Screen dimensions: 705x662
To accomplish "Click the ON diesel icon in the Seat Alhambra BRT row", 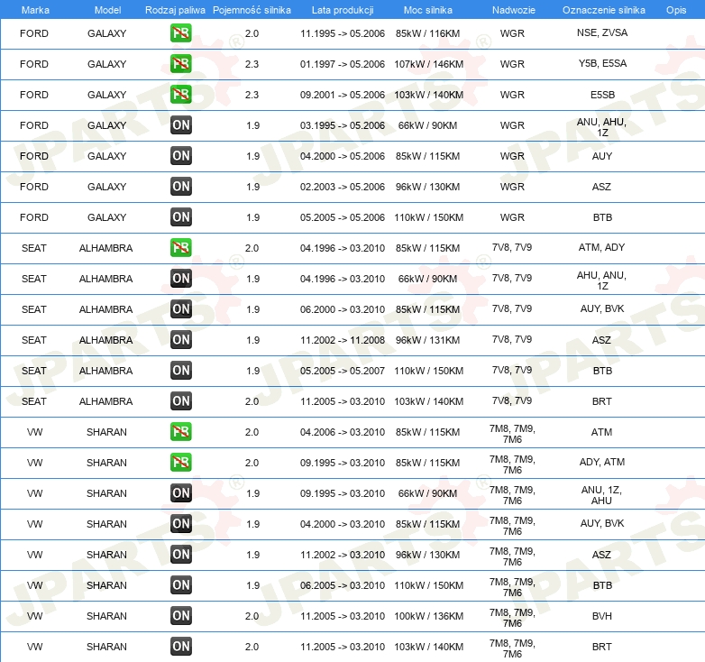I will [180, 400].
